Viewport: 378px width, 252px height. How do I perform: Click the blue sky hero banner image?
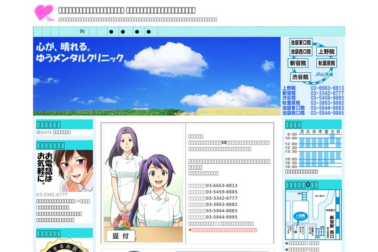[157, 76]
